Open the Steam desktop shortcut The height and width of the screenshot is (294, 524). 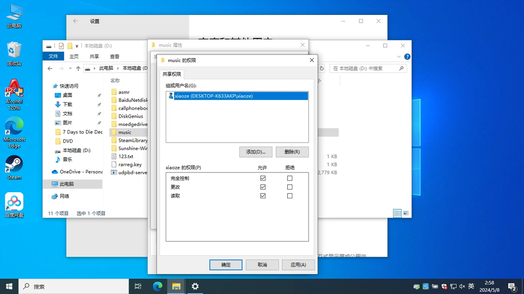click(14, 167)
